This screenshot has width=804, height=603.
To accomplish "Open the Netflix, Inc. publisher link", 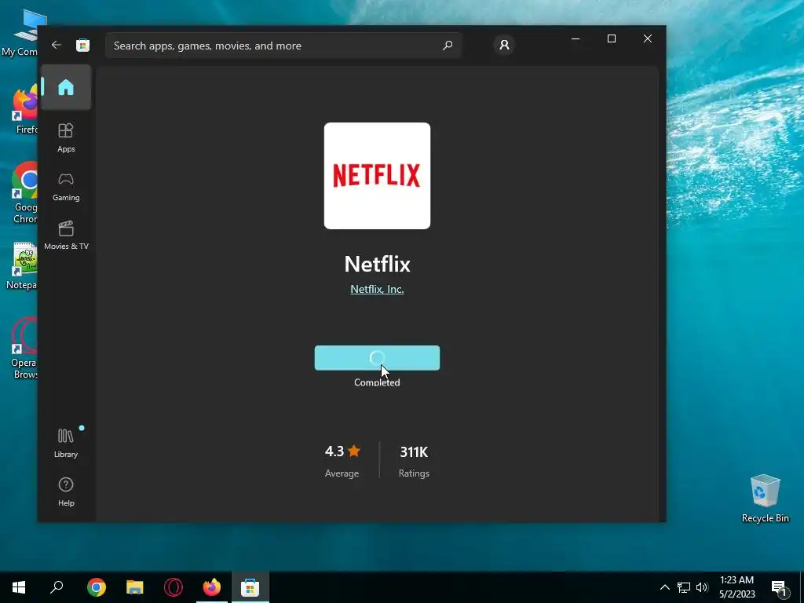I will pos(377,289).
